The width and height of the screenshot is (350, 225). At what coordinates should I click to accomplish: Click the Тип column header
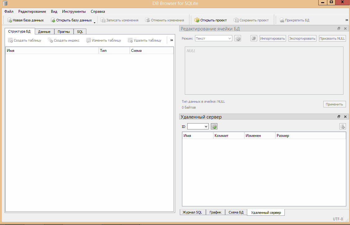tap(114, 51)
